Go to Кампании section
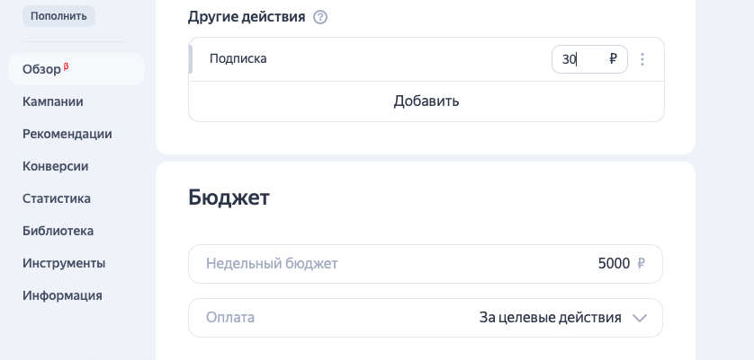The image size is (754, 360). tap(53, 101)
